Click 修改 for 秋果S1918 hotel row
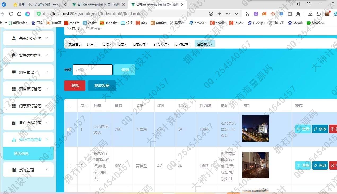Screen dimensions: 337x194 click(320, 165)
